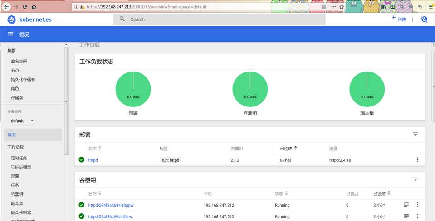Click the 部署 pie chart
This screenshot has width=435, height=221.
(133, 89)
